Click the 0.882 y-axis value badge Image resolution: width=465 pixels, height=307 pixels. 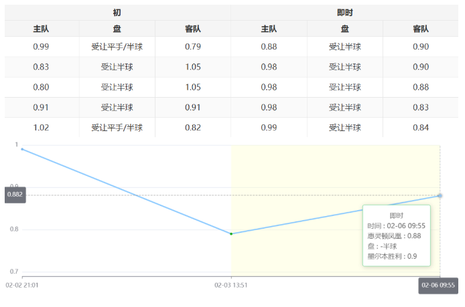coord(14,195)
